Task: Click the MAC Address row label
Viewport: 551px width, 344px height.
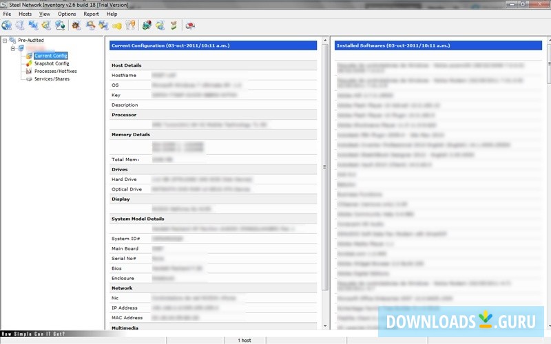Action: 127,318
